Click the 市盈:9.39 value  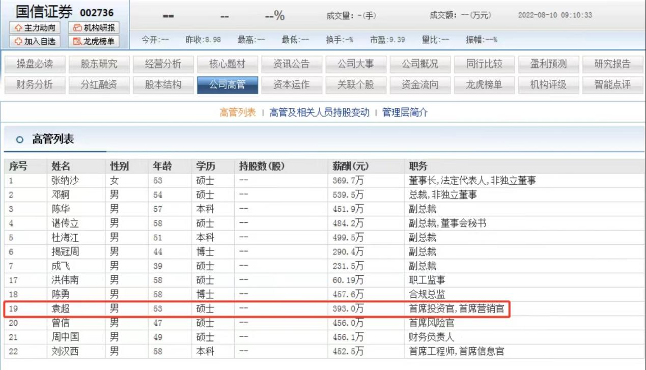pyautogui.click(x=387, y=40)
